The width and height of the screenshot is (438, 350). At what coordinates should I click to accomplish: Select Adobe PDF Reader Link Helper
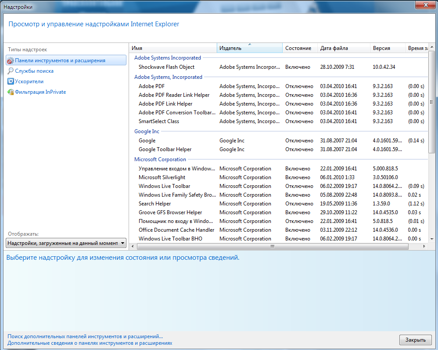tap(279, 95)
